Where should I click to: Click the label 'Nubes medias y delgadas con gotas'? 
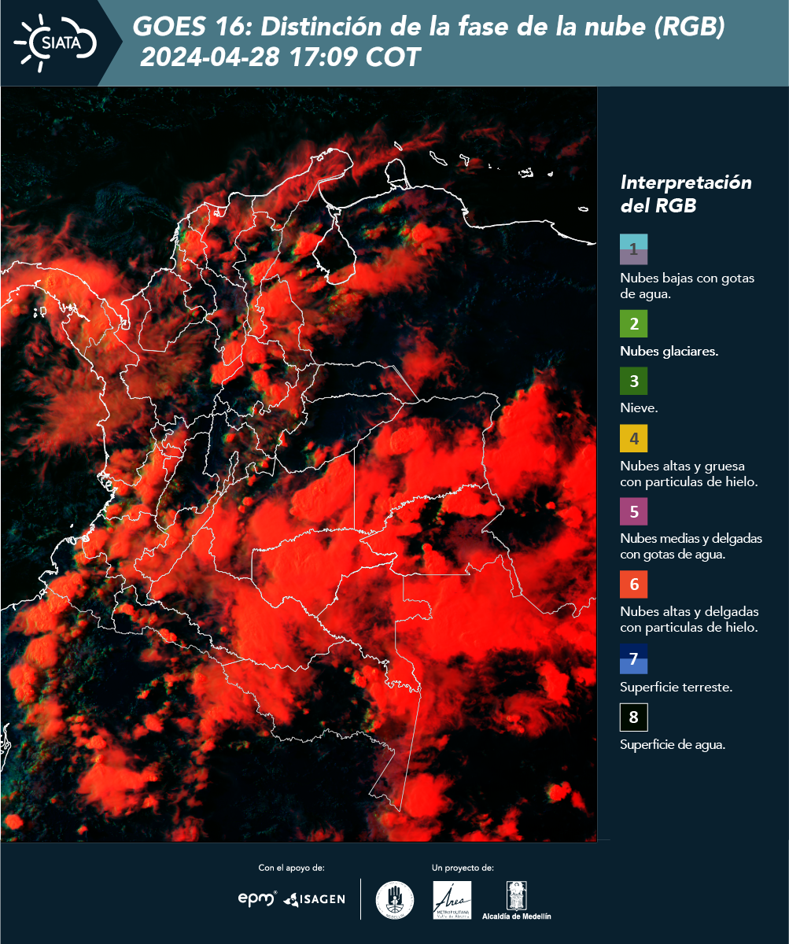(x=691, y=547)
